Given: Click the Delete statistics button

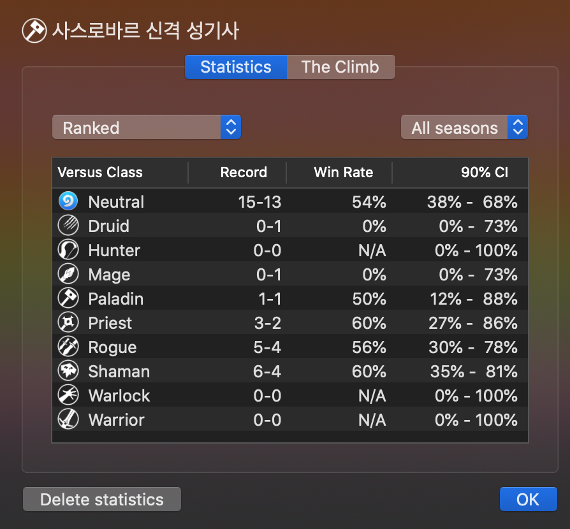Looking at the screenshot, I should tap(102, 499).
